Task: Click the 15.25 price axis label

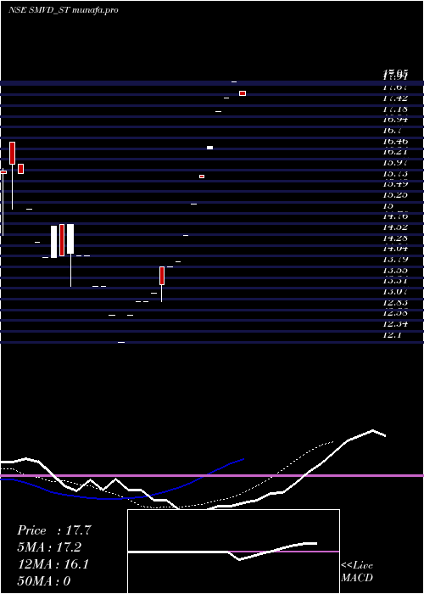Action: pos(395,194)
